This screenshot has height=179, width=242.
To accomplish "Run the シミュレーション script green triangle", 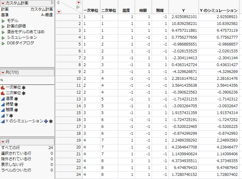I will 3,38.
